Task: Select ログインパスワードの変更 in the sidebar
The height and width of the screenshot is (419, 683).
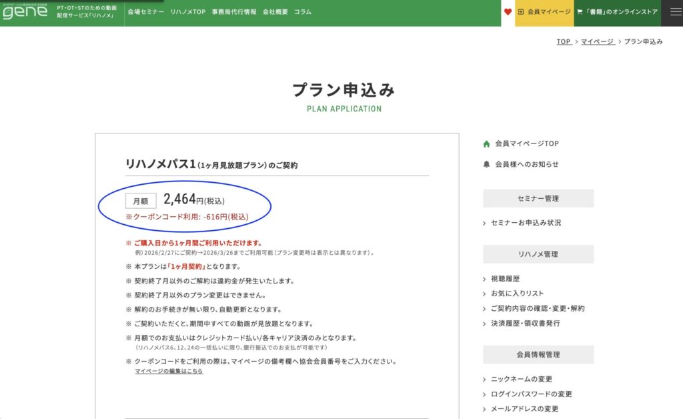Action: tap(531, 394)
